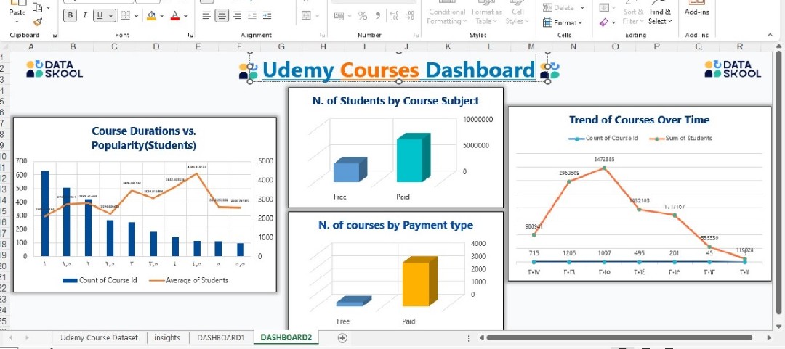Select Trend of Courses Over Time title
Viewport: 785px width, 349px height.
(640, 120)
